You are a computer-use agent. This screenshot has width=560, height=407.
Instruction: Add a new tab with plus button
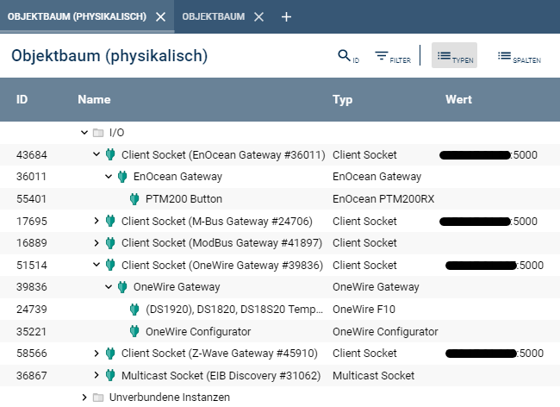coord(287,16)
